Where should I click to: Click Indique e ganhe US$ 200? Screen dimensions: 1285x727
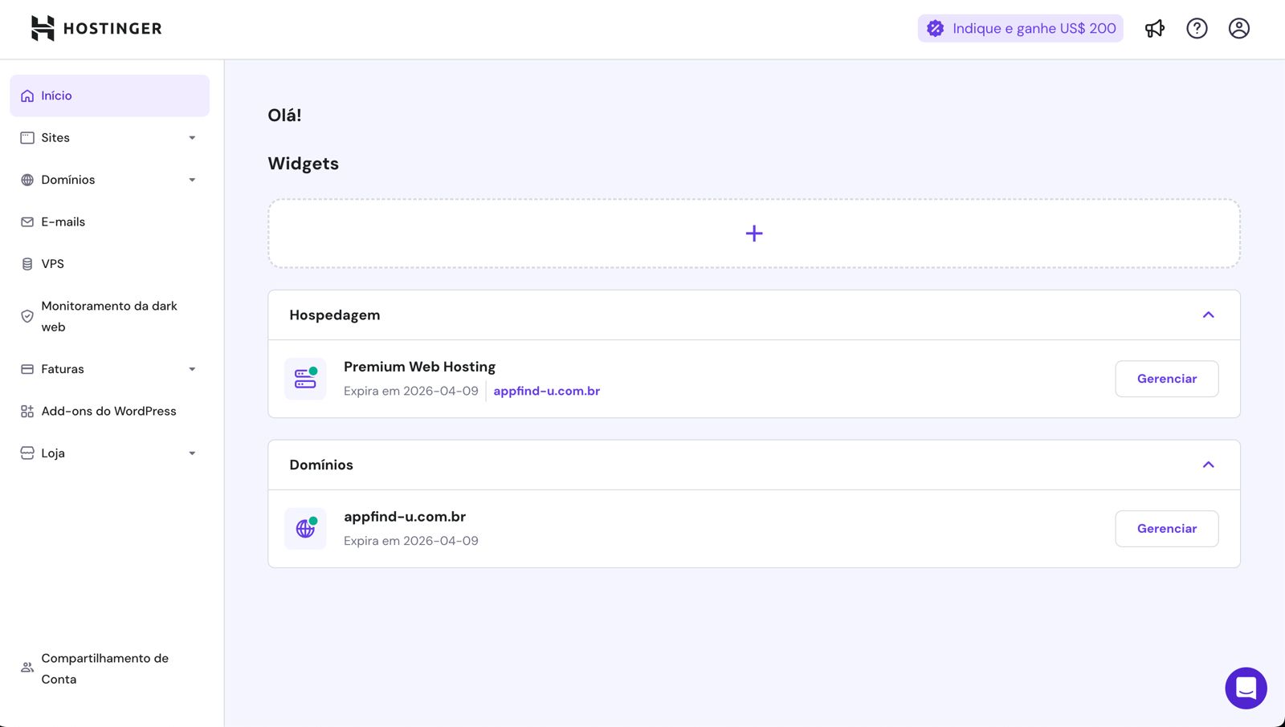[1020, 29]
